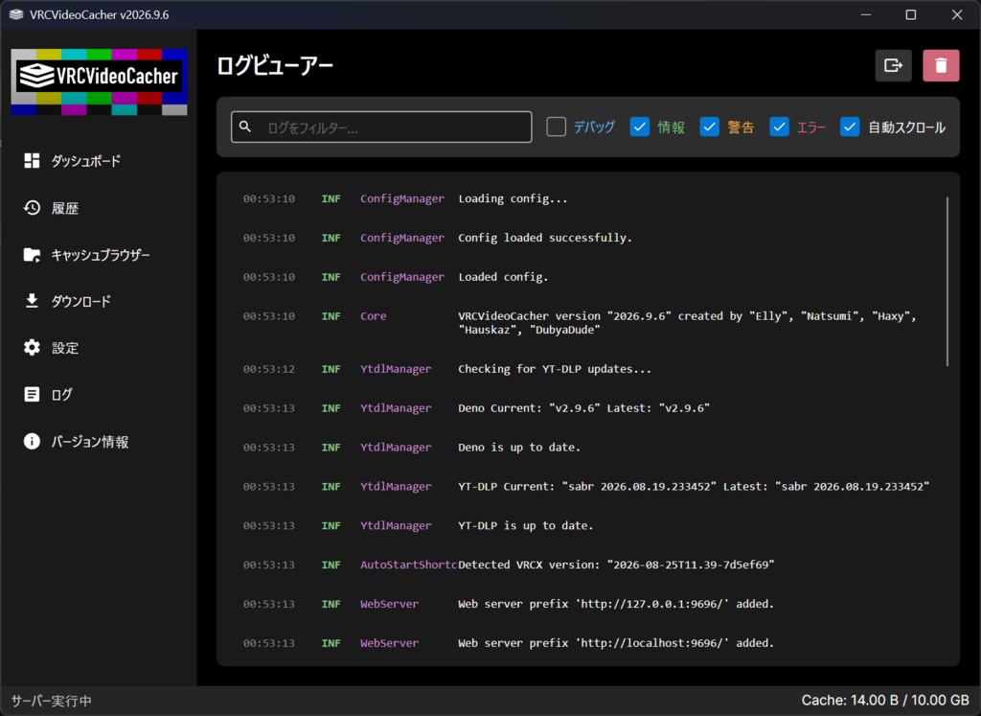Click the 127.0.0.1:9696 web server log line
Image resolution: width=981 pixels, height=716 pixels.
pyautogui.click(x=616, y=604)
